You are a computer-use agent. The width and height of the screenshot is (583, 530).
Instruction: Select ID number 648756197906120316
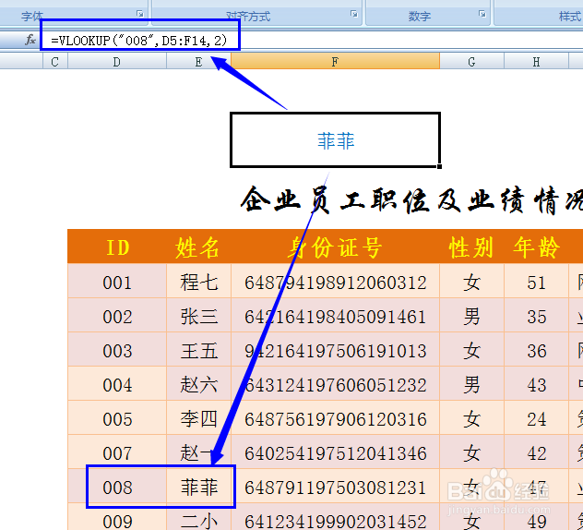coord(335,418)
